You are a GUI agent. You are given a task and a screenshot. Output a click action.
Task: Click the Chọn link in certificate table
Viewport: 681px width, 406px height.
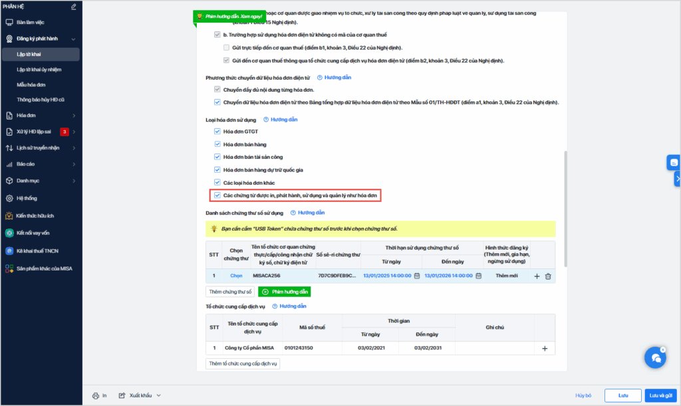(x=236, y=276)
